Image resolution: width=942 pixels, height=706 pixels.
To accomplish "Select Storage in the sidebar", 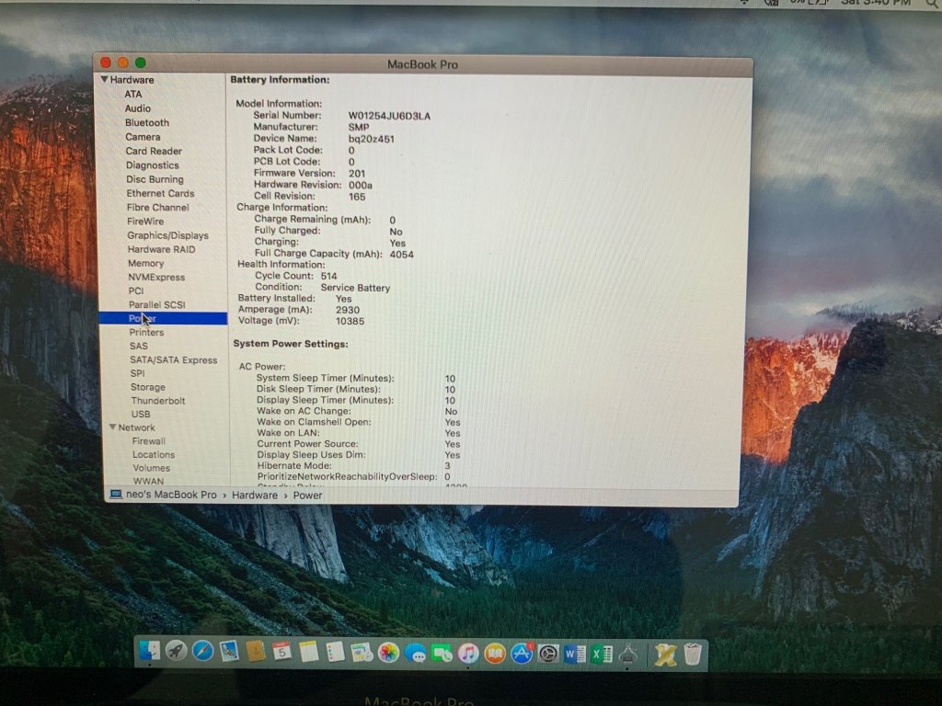I will (x=148, y=387).
